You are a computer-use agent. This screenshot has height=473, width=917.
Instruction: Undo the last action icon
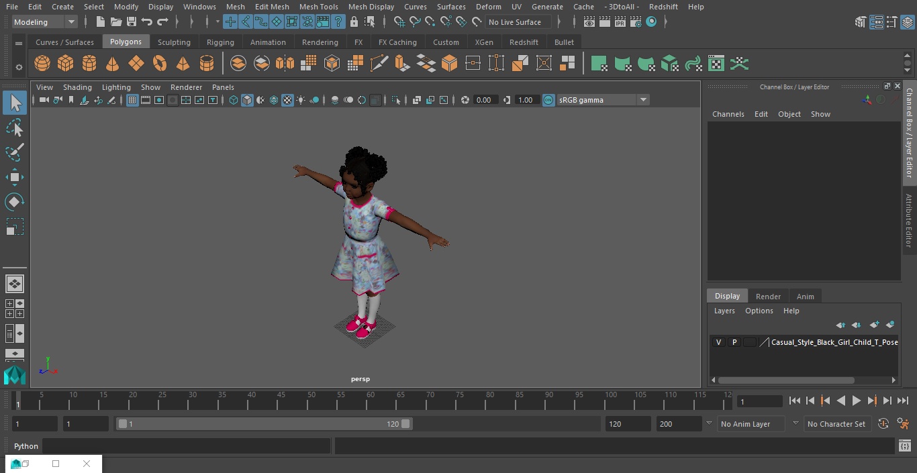[x=147, y=22]
